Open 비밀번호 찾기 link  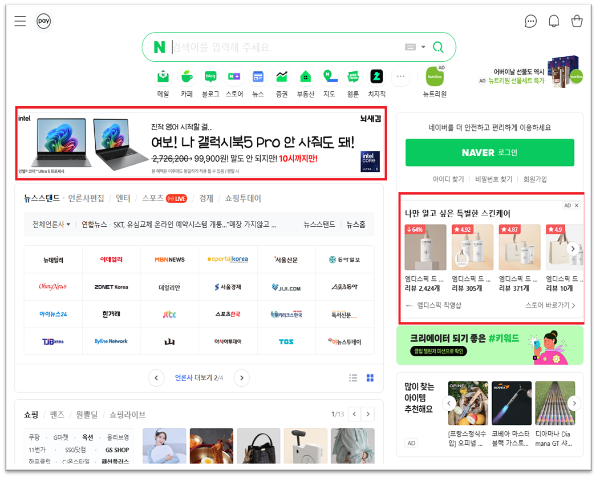pyautogui.click(x=494, y=179)
